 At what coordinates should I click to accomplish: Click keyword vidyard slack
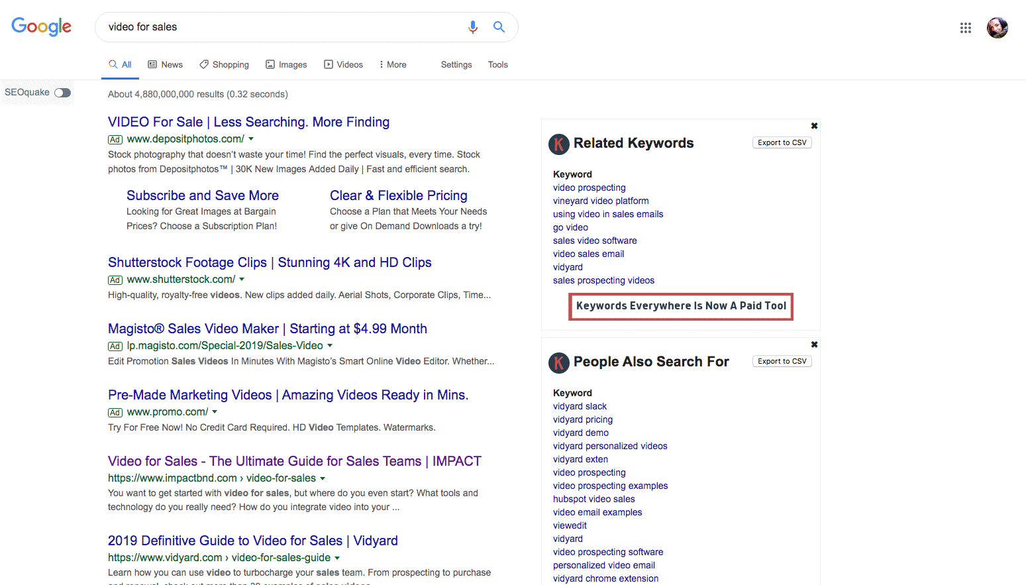tap(580, 406)
